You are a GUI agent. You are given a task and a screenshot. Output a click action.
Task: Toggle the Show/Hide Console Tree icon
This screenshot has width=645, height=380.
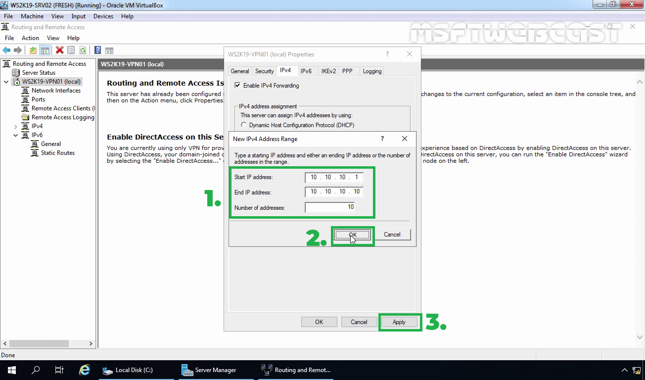45,50
